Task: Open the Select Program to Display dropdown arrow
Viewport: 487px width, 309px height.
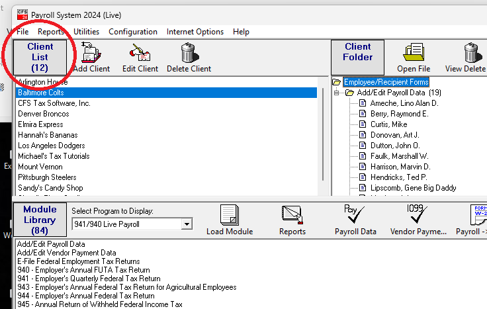Action: point(187,224)
